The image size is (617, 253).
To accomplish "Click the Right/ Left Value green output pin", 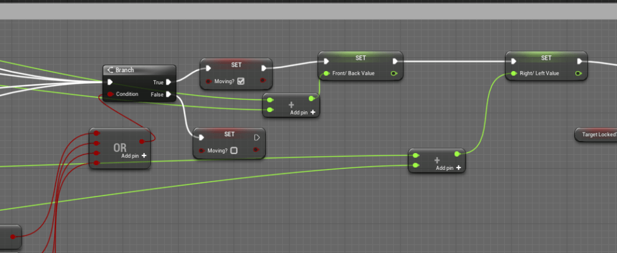I will (x=578, y=73).
